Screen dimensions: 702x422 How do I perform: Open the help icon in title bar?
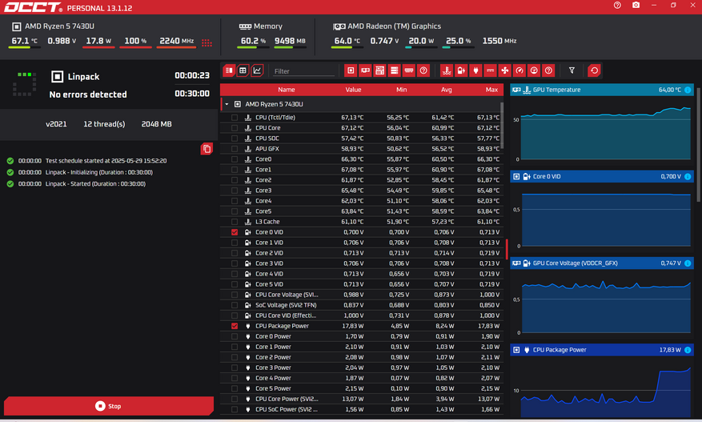(x=617, y=6)
